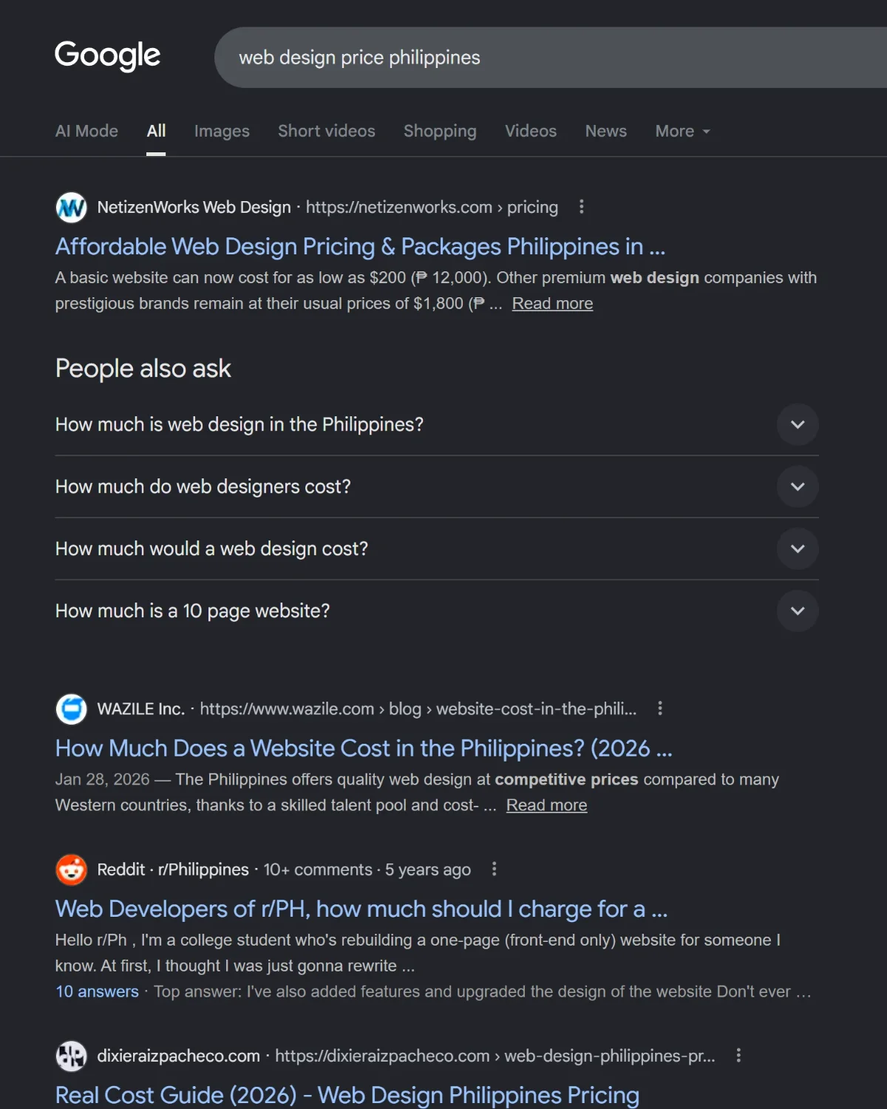This screenshot has width=887, height=1109.
Task: Open Reddit result options (three dots)
Action: pos(495,869)
